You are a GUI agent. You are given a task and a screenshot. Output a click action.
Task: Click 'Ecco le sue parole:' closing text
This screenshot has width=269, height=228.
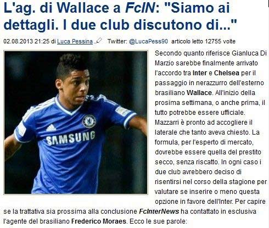pyautogui.click(x=158, y=221)
